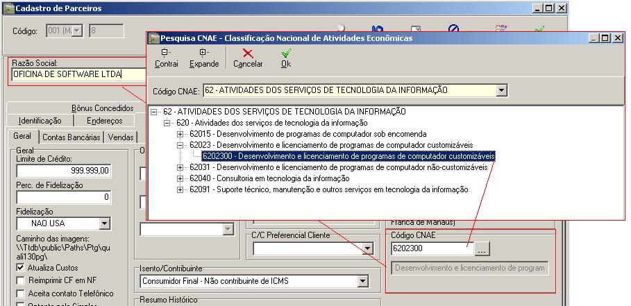The height and width of the screenshot is (306, 631).
Task: Click the Pesquisa CNAE window title icon
Action: [x=154, y=38]
